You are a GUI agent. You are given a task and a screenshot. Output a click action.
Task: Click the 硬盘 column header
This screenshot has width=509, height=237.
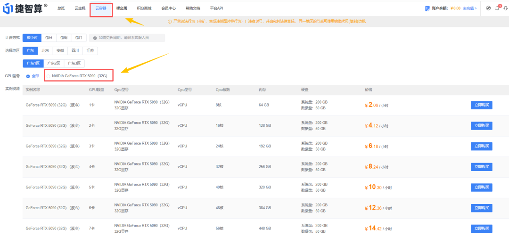click(305, 90)
